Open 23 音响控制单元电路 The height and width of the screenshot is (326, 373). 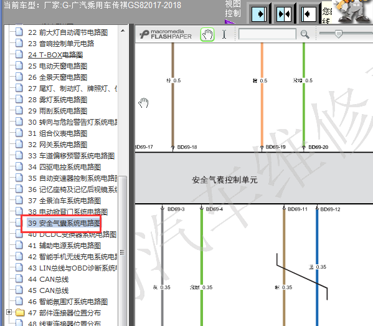coord(61,44)
